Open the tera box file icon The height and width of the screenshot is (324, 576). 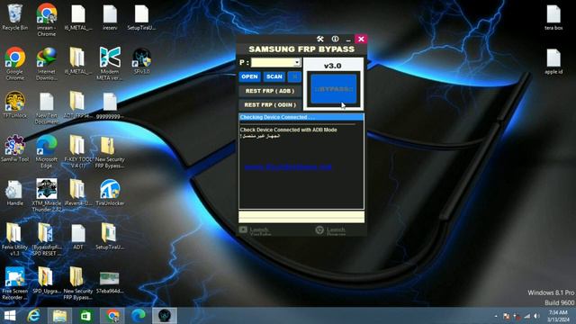[553, 17]
